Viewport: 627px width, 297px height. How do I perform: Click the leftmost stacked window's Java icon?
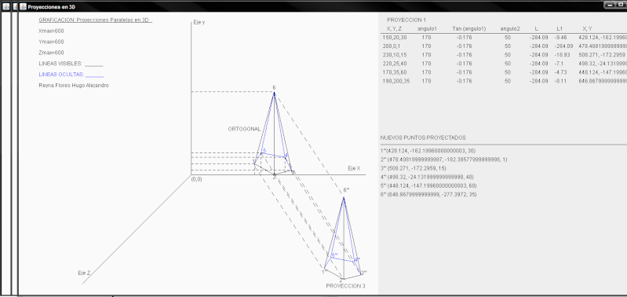(x=5, y=7)
